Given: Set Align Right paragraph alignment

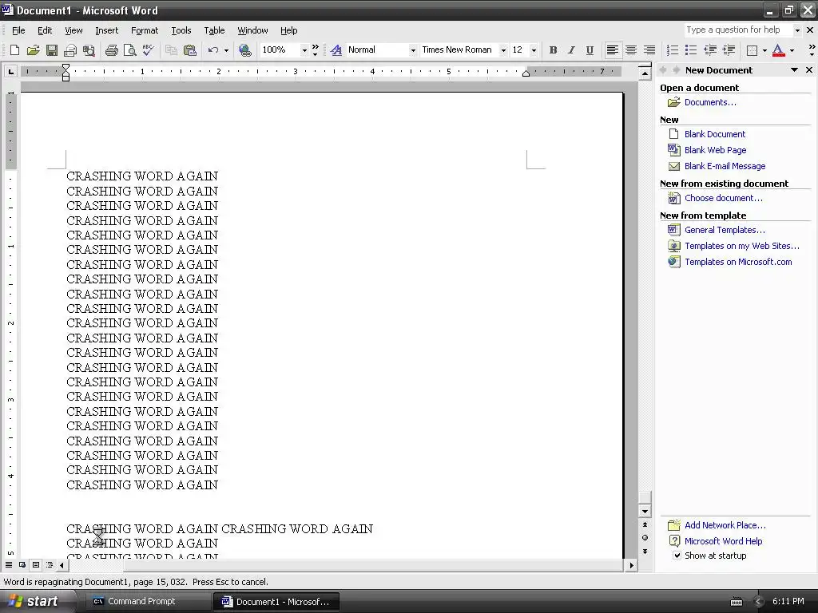Looking at the screenshot, I should pyautogui.click(x=649, y=50).
